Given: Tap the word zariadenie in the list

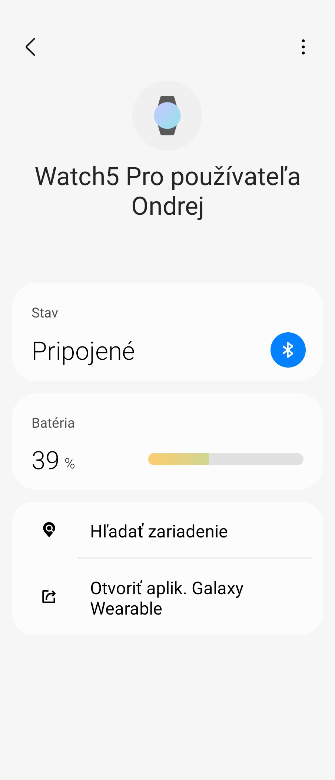Looking at the screenshot, I should (188, 531).
